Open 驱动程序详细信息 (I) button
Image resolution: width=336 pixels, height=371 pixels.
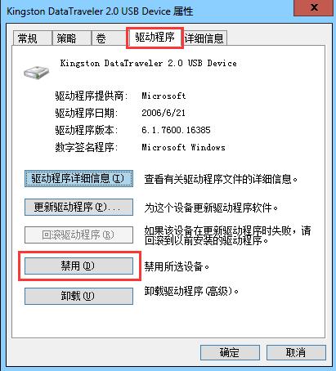(78, 179)
